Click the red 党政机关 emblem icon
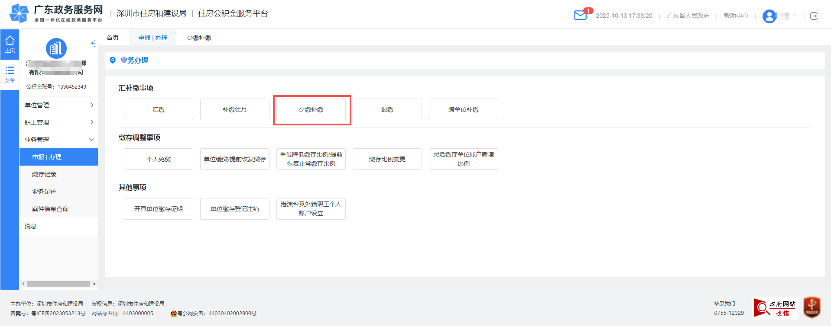 click(812, 307)
